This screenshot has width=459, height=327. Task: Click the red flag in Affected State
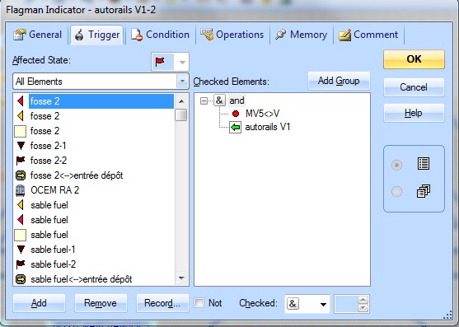[x=160, y=62]
